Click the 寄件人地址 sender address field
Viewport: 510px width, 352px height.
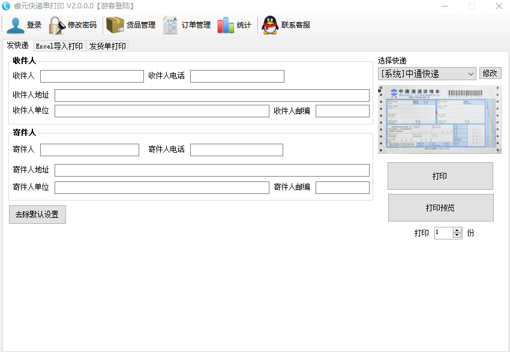212,170
